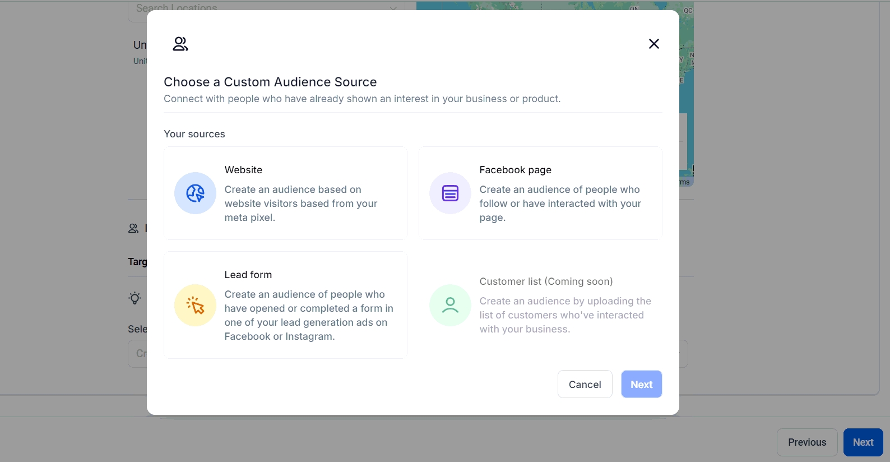Click the Facebook page list icon
890x462 pixels.
(450, 193)
